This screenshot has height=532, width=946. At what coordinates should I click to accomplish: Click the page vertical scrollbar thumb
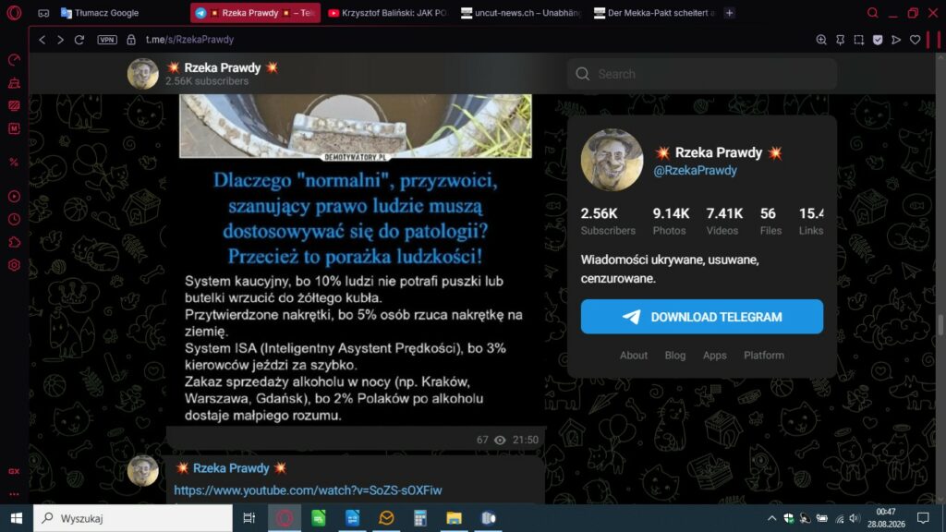click(x=940, y=324)
